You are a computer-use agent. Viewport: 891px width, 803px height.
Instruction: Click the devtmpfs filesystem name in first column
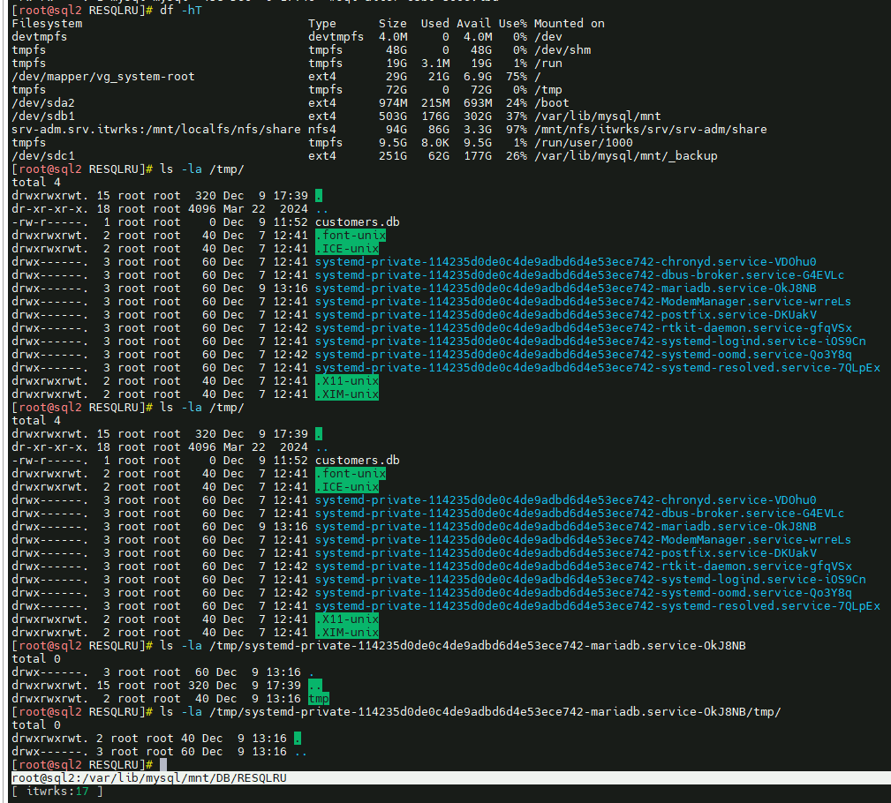[x=40, y=36]
